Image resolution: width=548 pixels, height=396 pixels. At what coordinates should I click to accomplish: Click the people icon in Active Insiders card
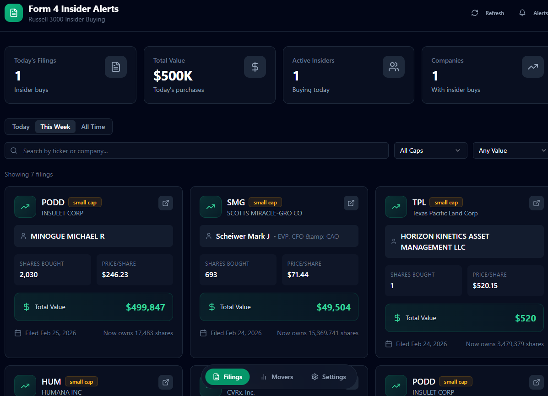(394, 67)
